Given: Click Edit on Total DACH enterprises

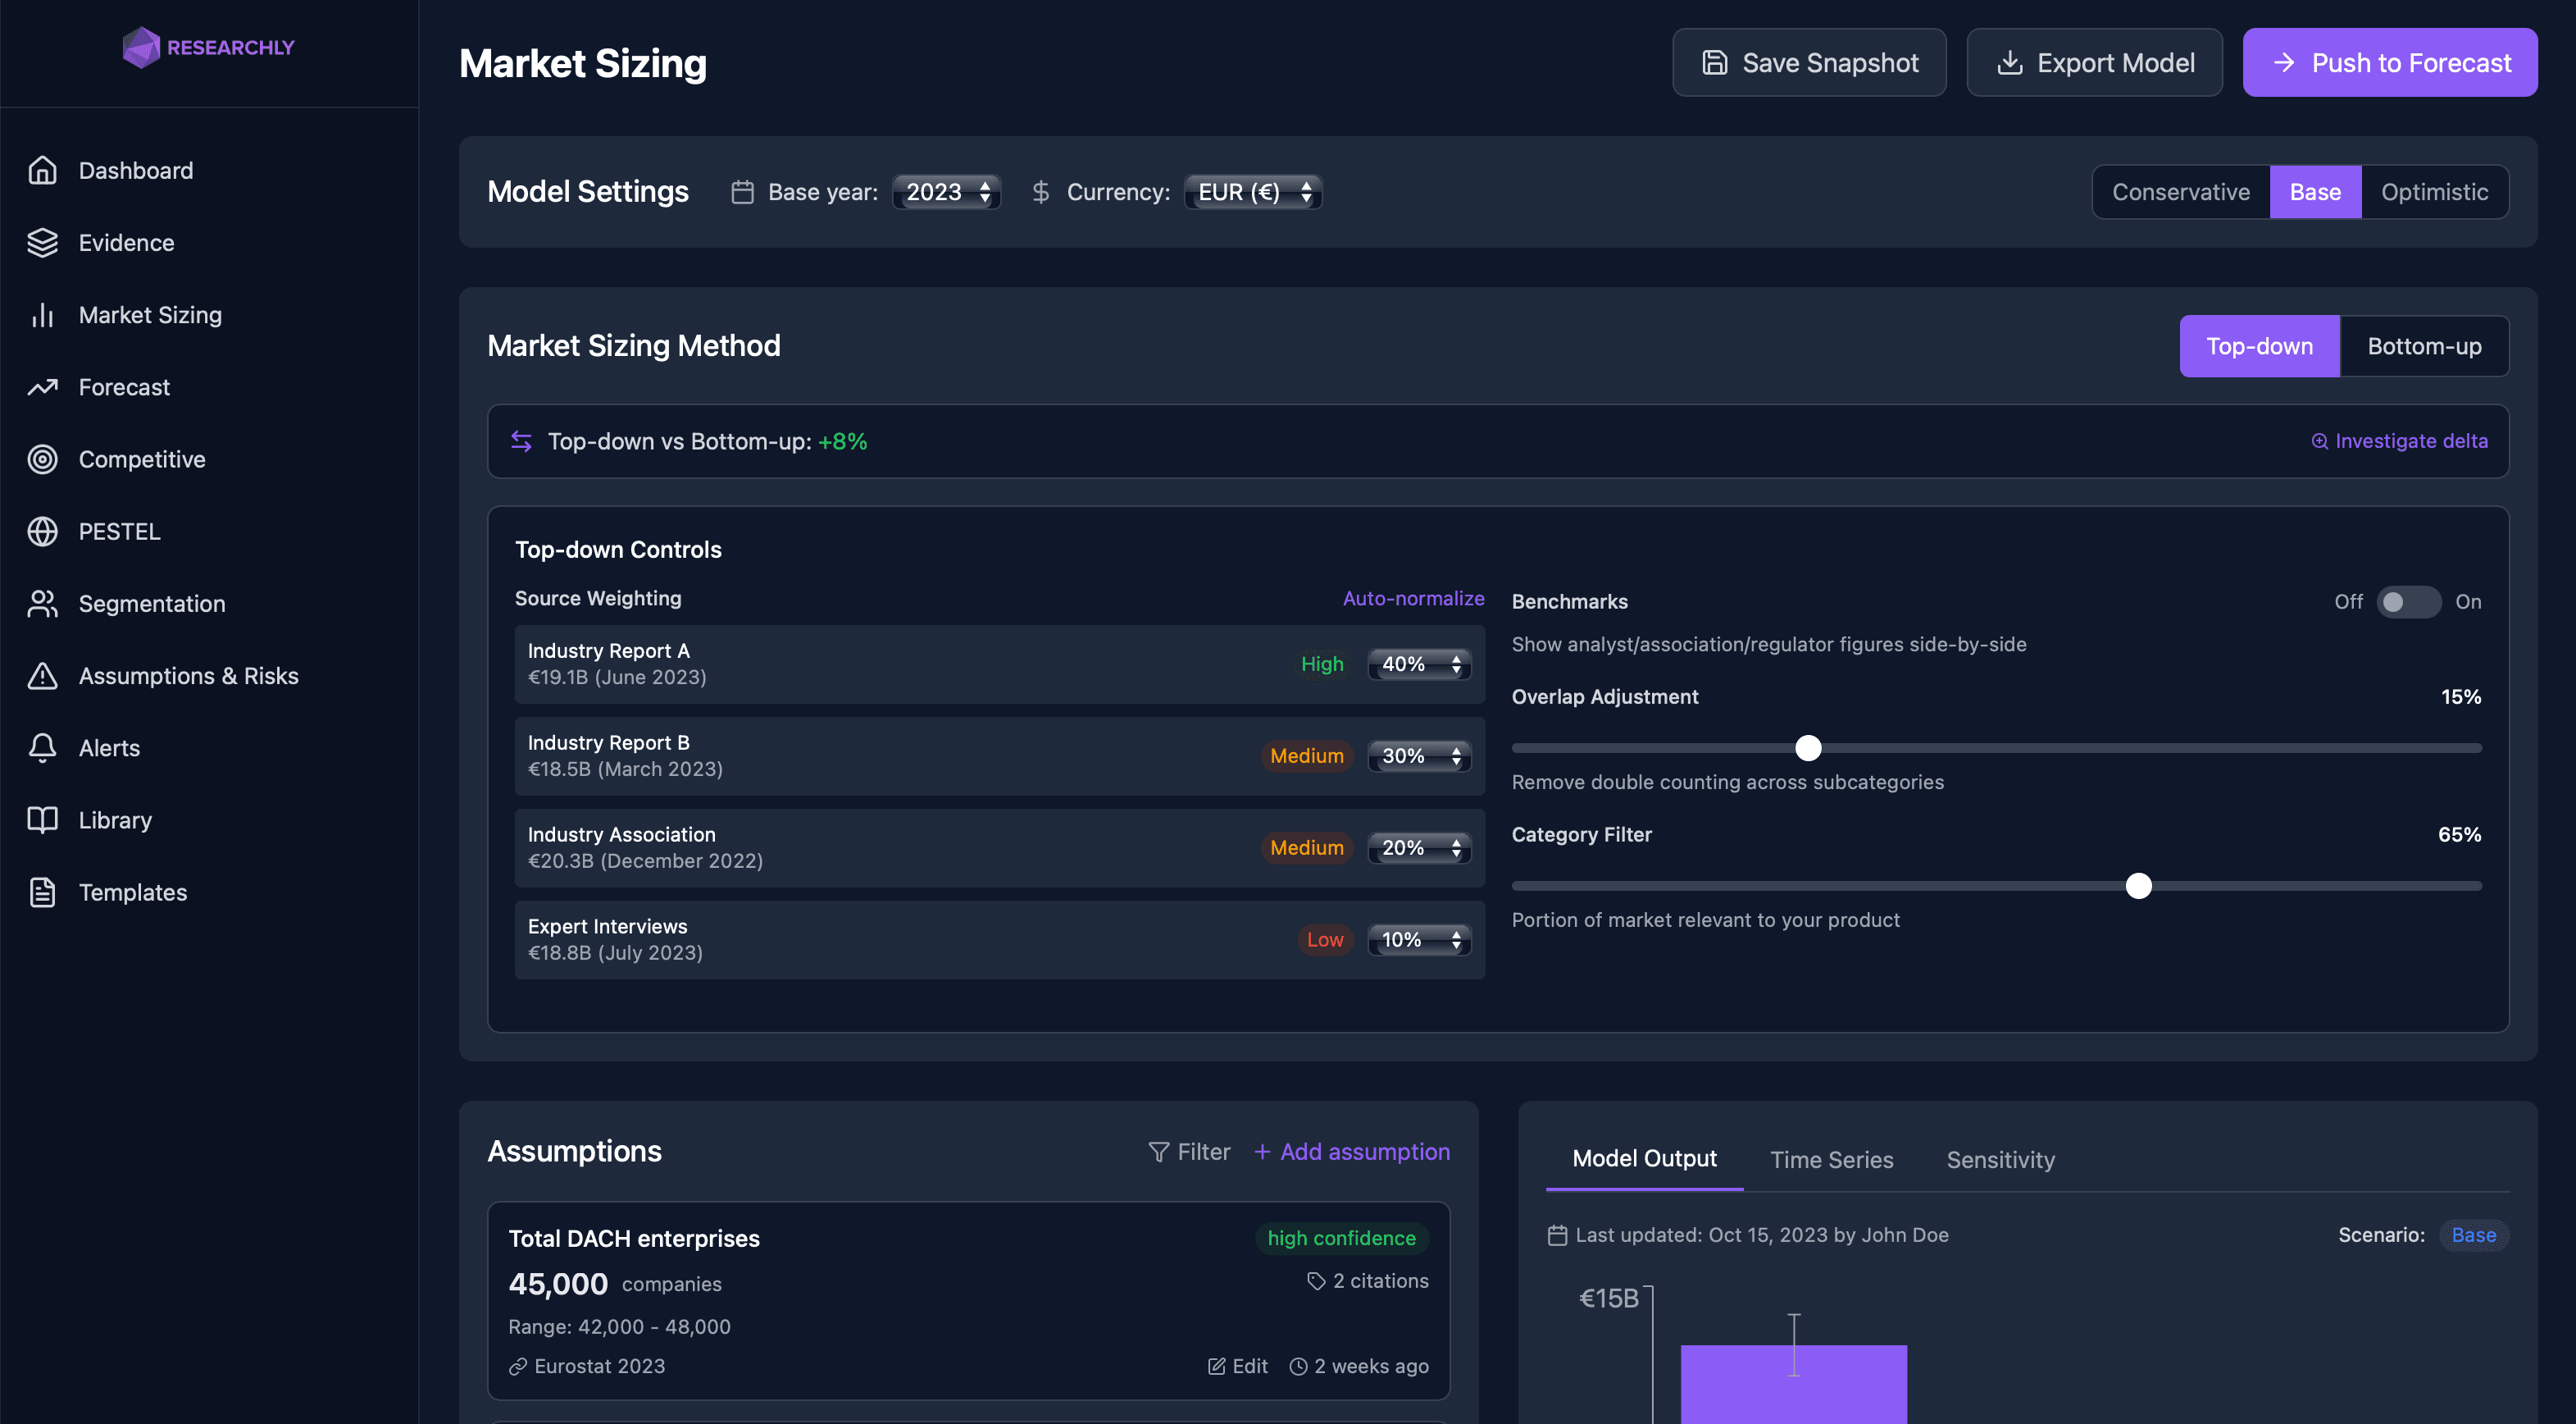Looking at the screenshot, I should coord(1238,1366).
